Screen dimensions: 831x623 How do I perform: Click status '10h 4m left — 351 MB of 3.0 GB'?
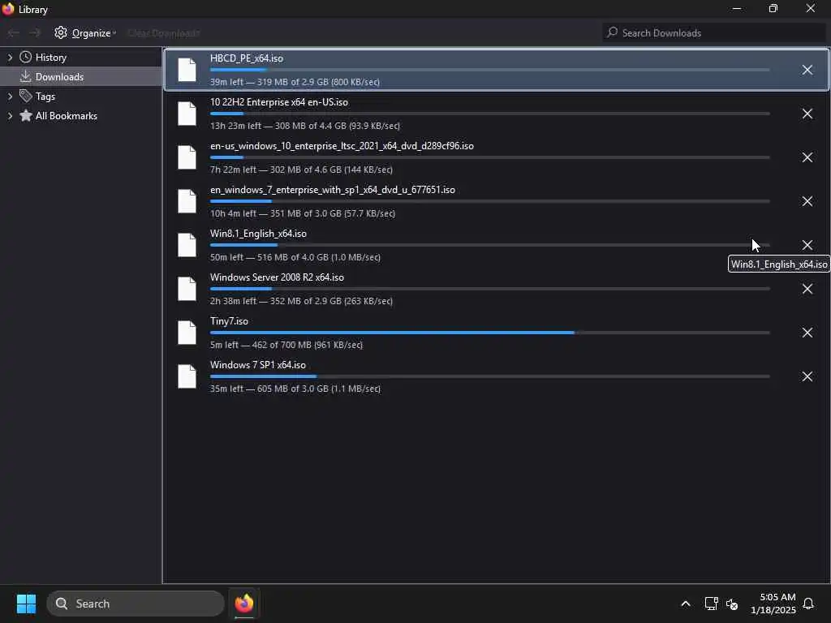pos(303,213)
